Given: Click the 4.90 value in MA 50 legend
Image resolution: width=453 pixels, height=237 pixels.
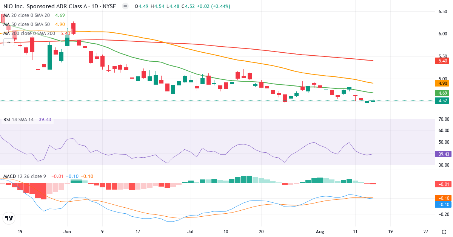Looking at the screenshot, I should [60, 24].
